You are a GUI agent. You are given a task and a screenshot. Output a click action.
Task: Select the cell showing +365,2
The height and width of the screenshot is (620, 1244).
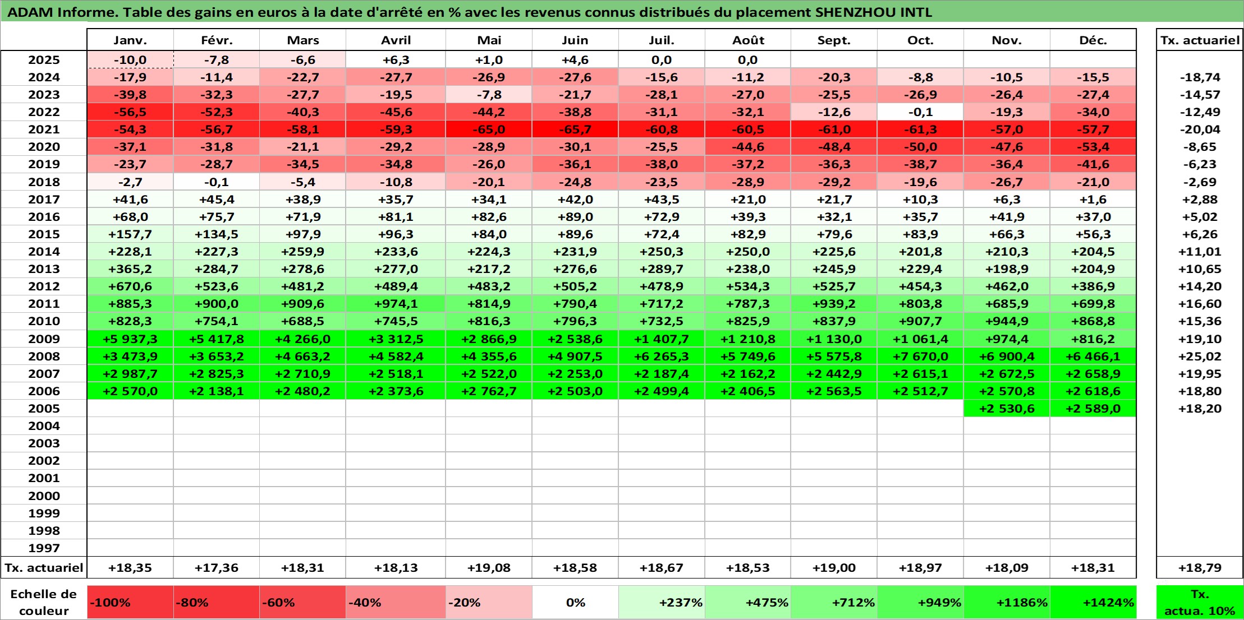pos(130,269)
